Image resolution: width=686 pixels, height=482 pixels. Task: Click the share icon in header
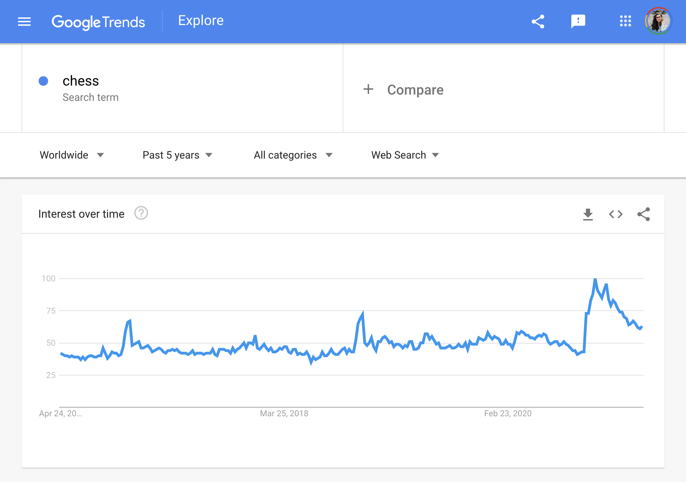point(538,22)
